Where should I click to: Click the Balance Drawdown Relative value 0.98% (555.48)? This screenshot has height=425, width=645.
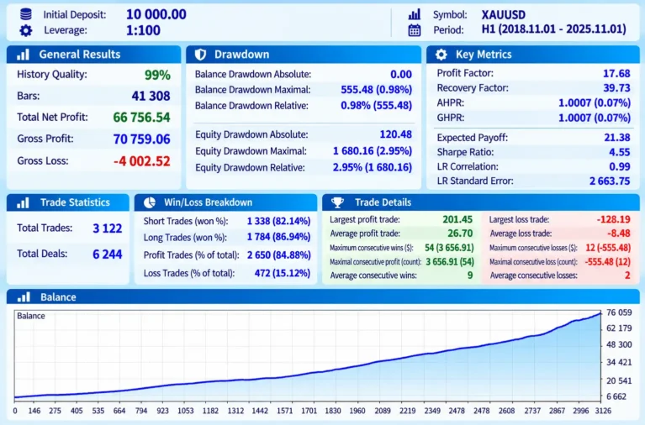pyautogui.click(x=377, y=106)
